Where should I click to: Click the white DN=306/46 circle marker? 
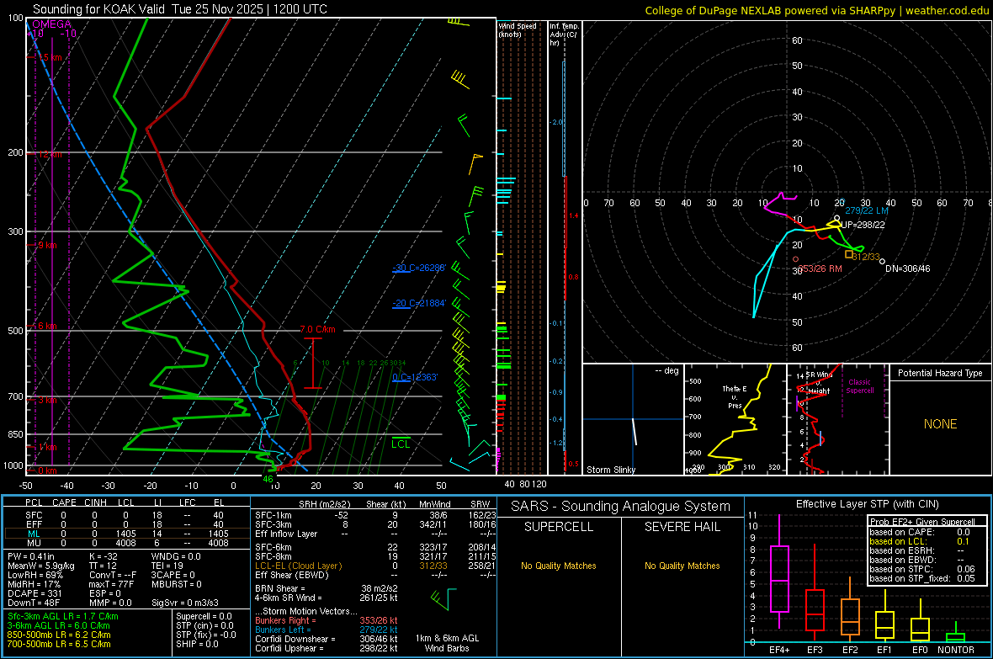(x=882, y=261)
